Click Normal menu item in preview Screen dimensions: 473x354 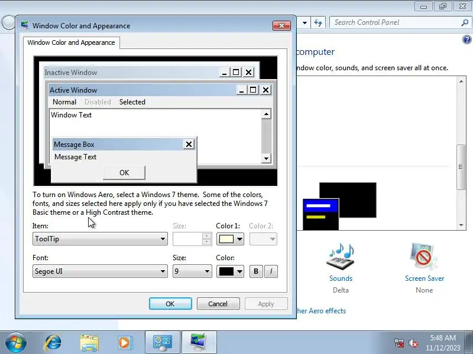(64, 101)
